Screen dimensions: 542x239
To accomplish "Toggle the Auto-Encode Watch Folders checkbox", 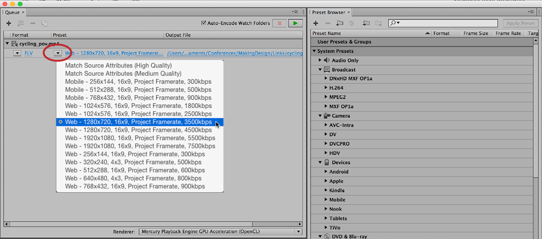I will point(205,23).
